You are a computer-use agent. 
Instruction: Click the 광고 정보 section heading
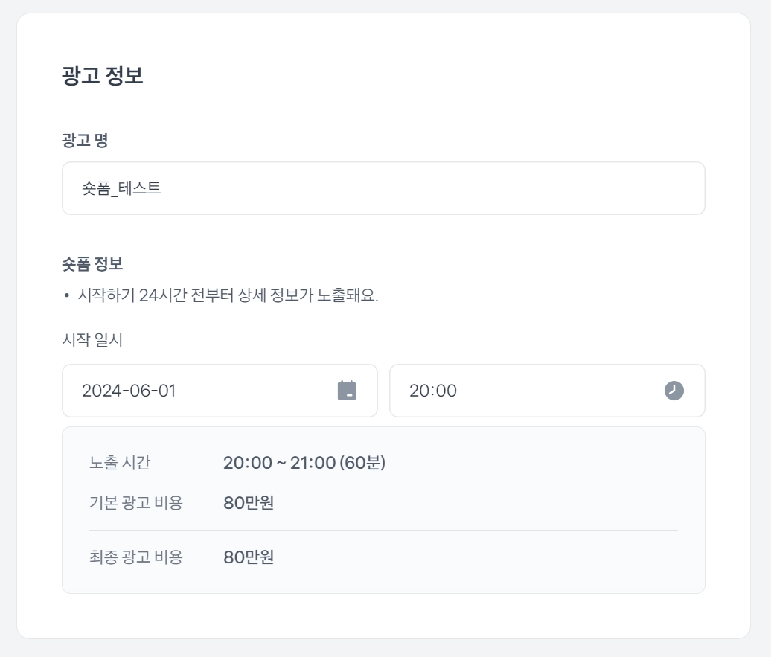point(102,76)
